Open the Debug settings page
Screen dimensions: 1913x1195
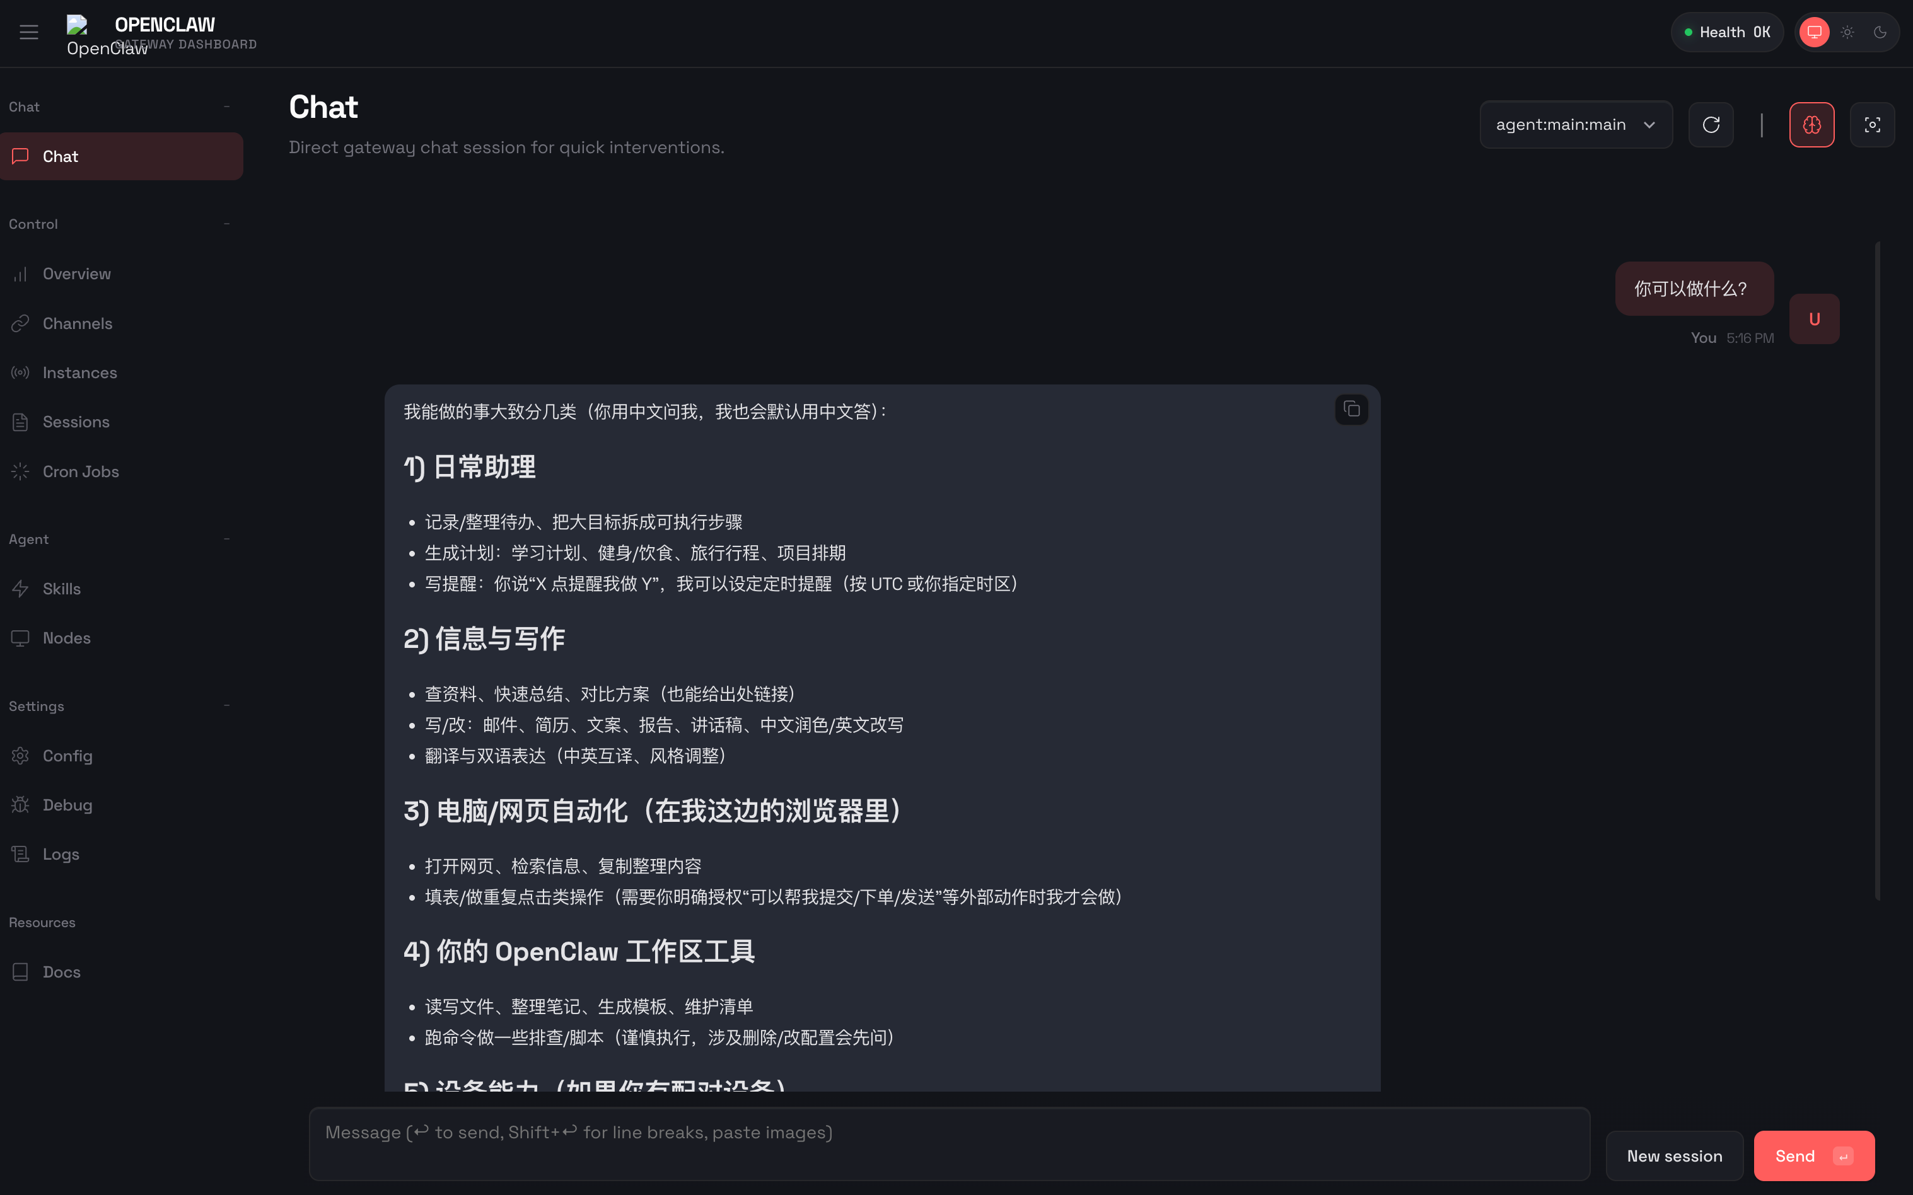pyautogui.click(x=67, y=805)
